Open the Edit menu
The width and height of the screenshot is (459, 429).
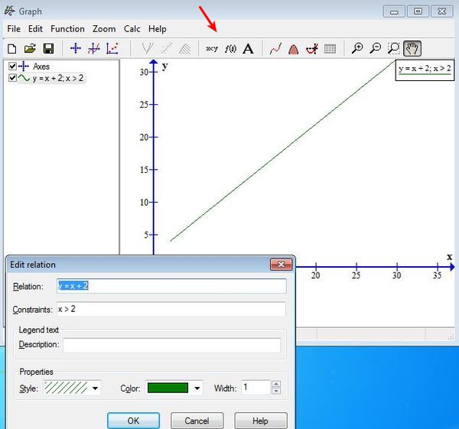(x=35, y=29)
